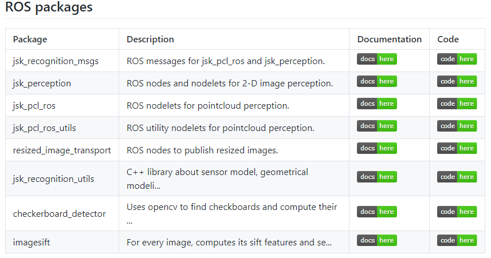The height and width of the screenshot is (258, 491).
Task: Open docs badge for jsk_pcl_ros_utils
Action: [377, 126]
